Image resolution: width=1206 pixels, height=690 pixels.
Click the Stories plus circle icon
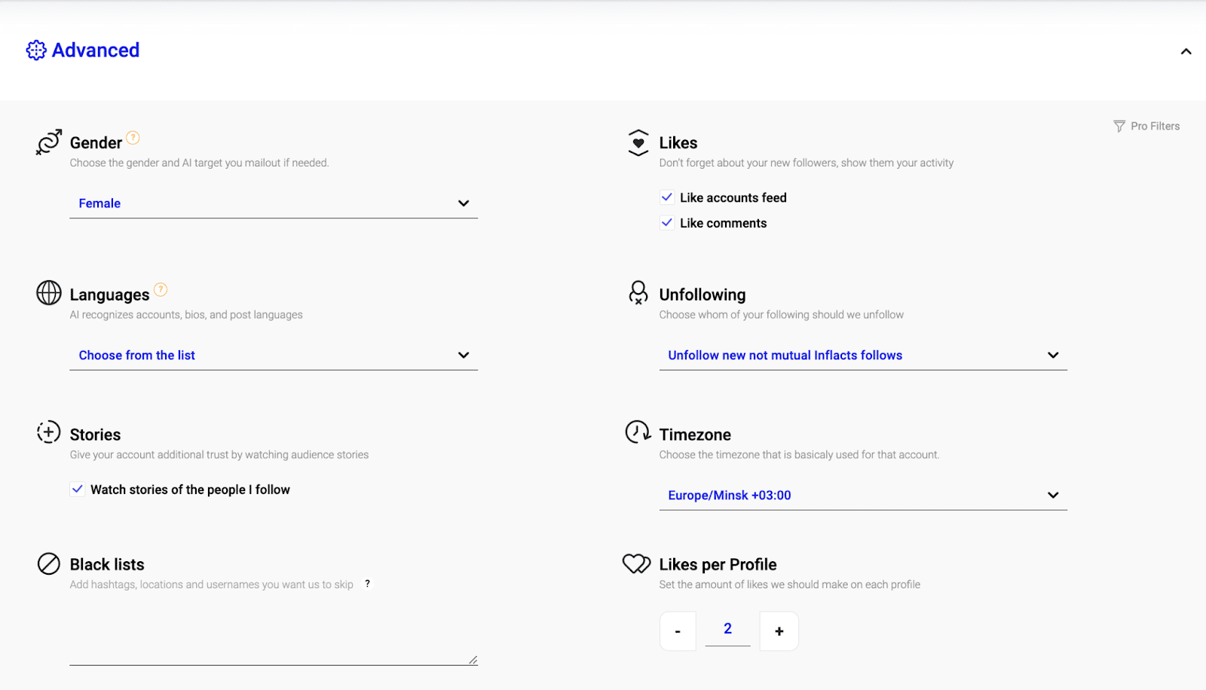49,432
